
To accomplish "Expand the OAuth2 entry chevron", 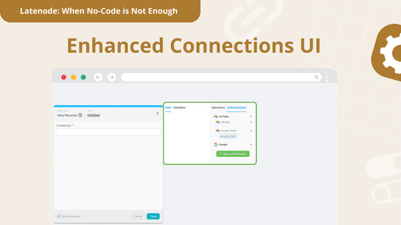I will pyautogui.click(x=251, y=122).
